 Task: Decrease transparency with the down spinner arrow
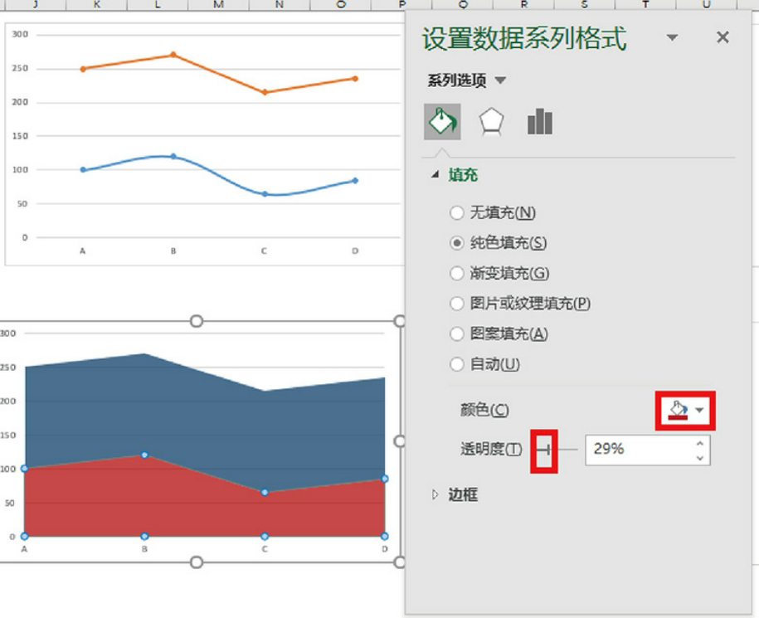(x=700, y=457)
